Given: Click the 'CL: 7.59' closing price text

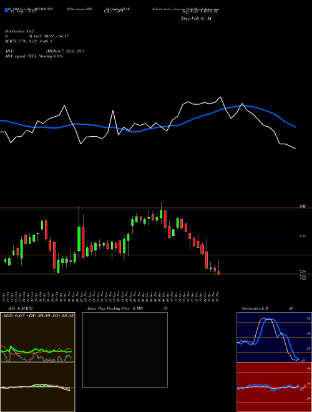Looking at the screenshot, I should (114, 11).
